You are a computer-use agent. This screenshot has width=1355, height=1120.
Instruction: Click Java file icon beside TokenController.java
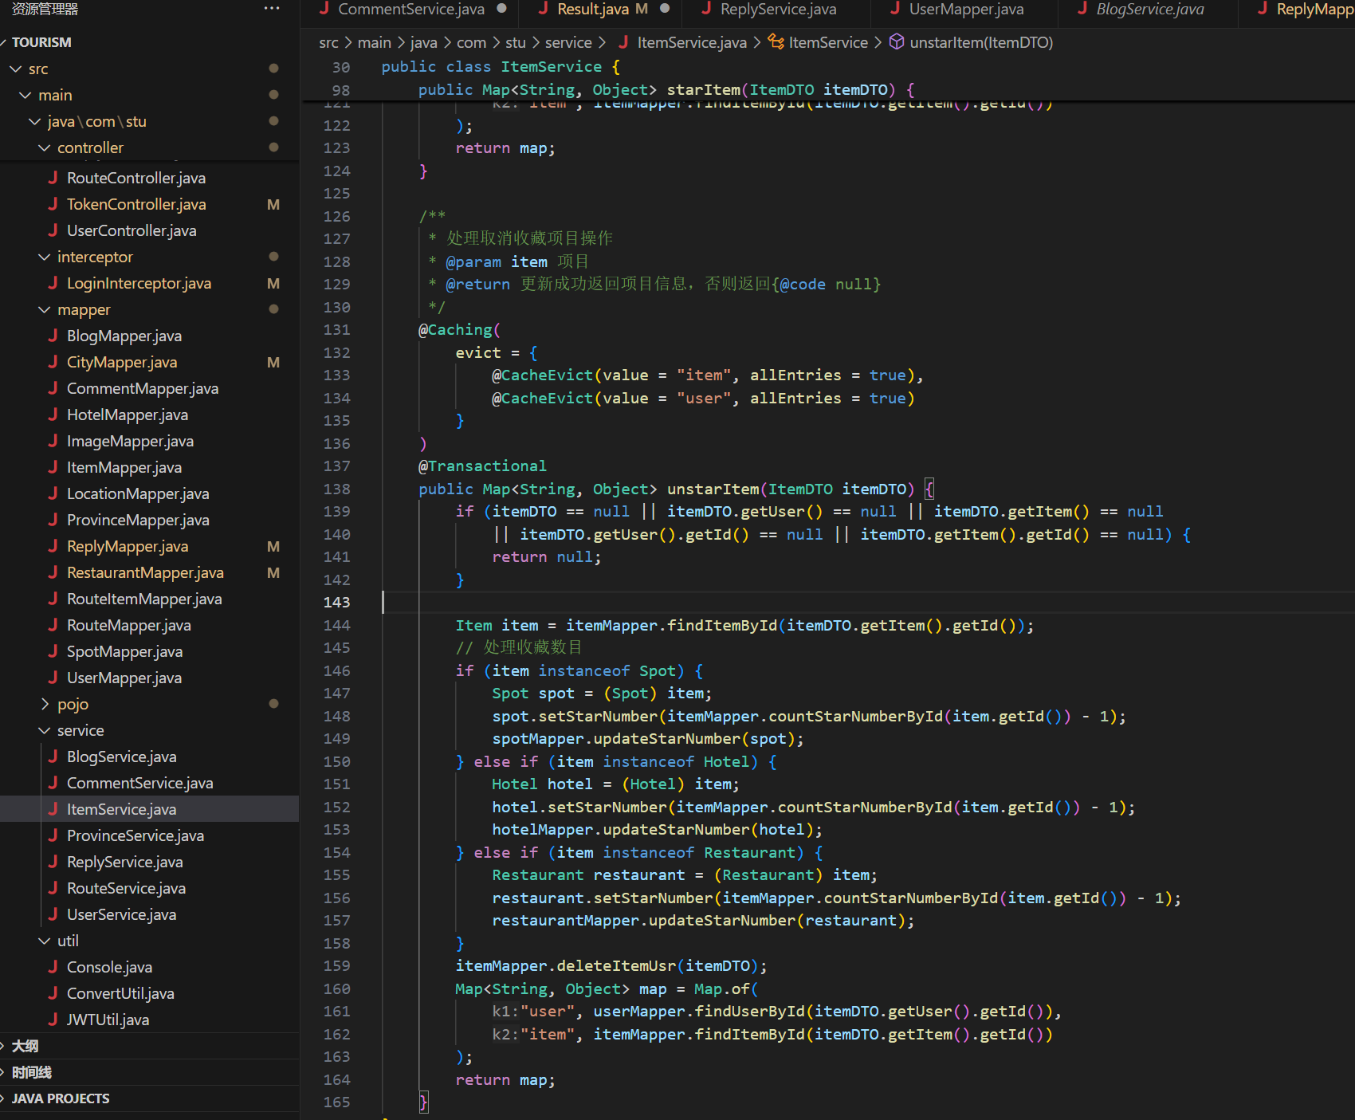pos(53,204)
